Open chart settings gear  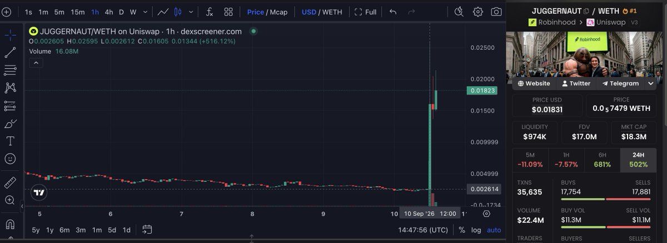(478, 12)
